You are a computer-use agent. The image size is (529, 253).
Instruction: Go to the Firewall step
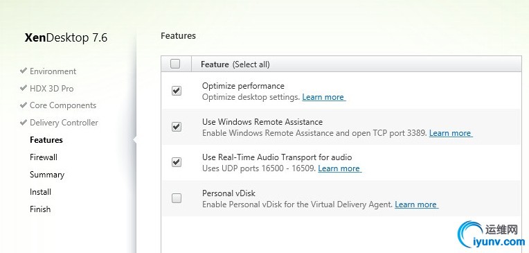[x=44, y=157]
